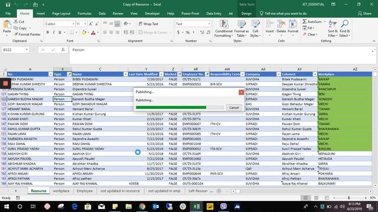Switch to the workplace sheet

[x=61, y=191]
